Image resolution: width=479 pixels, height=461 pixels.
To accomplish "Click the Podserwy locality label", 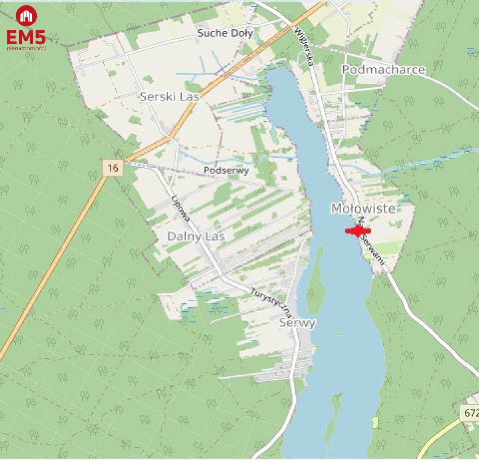I will tap(226, 170).
